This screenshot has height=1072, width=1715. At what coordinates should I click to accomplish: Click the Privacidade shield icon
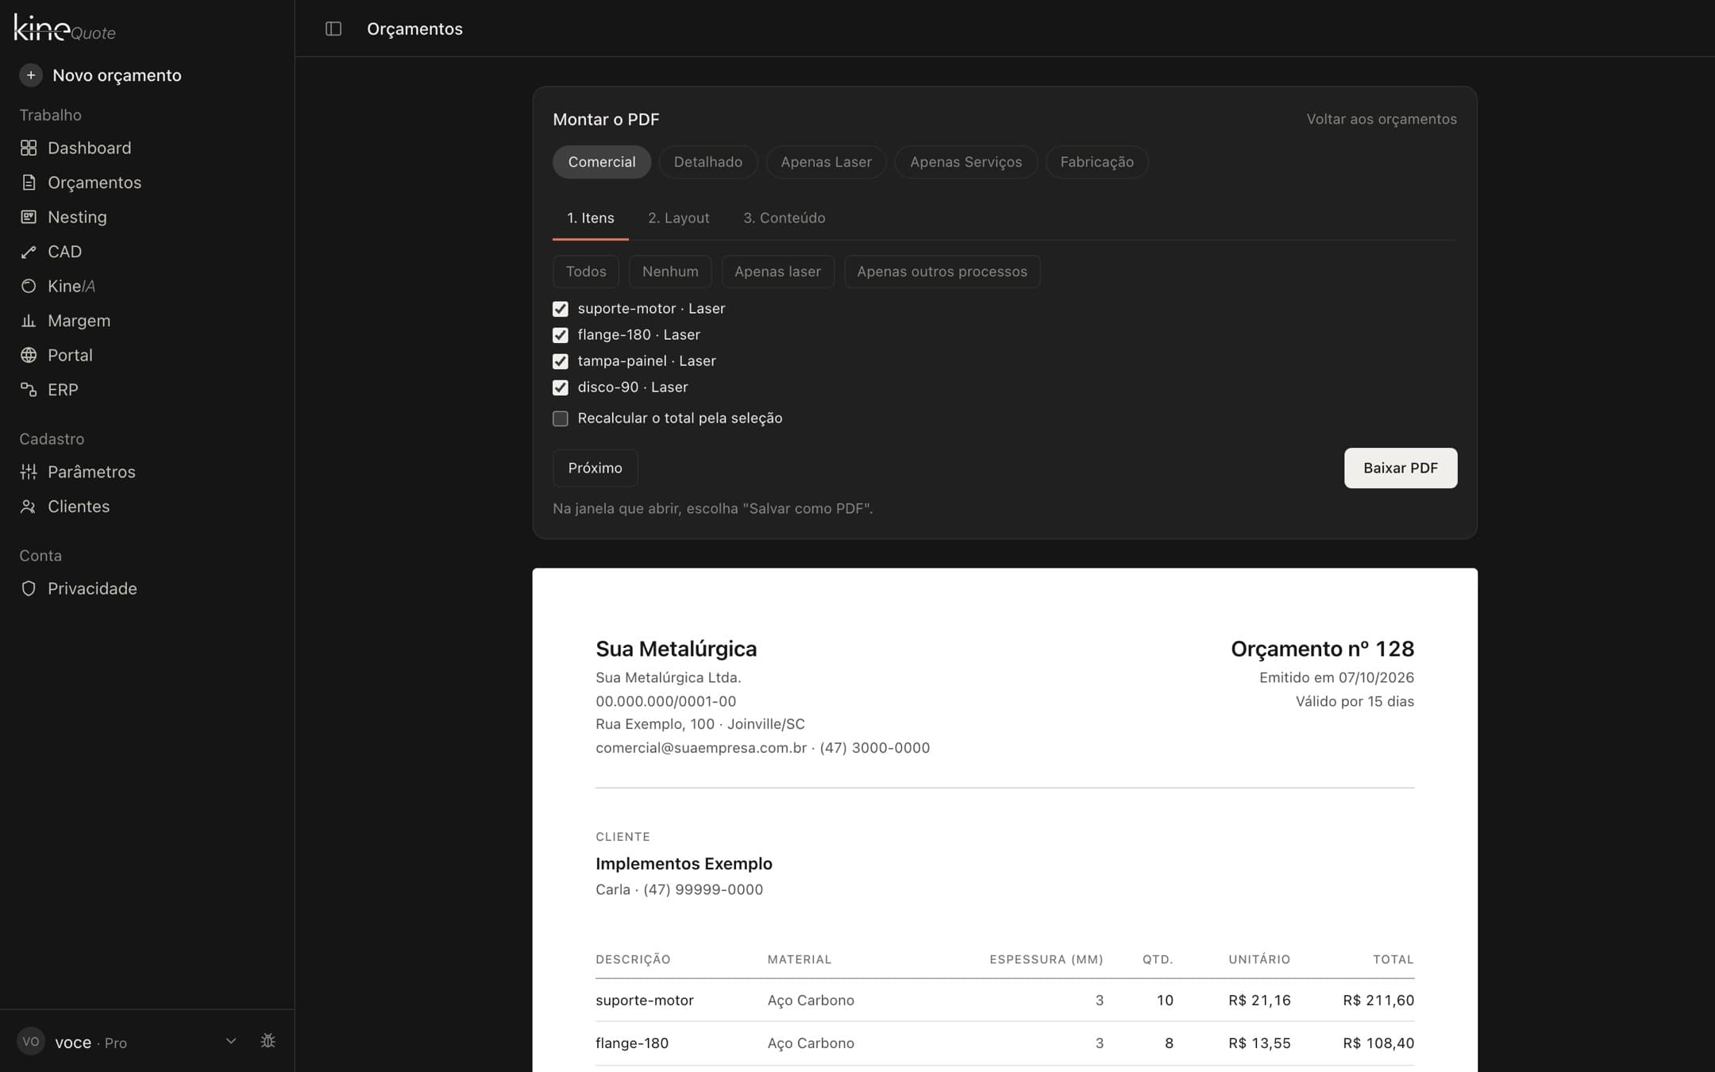[x=29, y=588]
